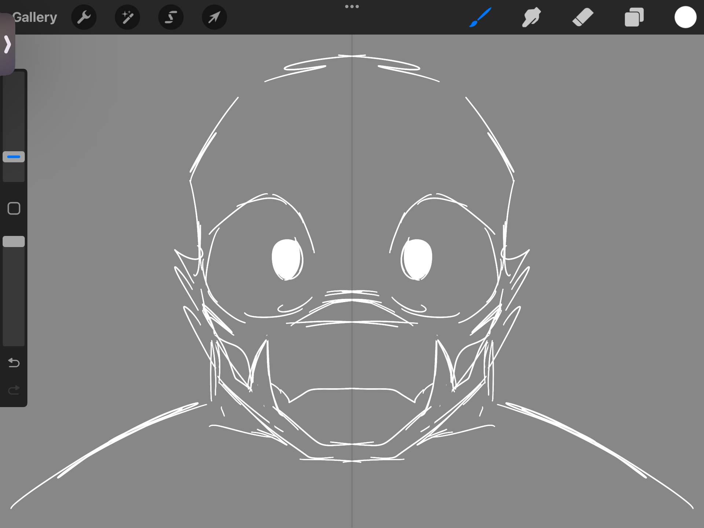
Task: Open the Layers panel
Action: pyautogui.click(x=634, y=17)
